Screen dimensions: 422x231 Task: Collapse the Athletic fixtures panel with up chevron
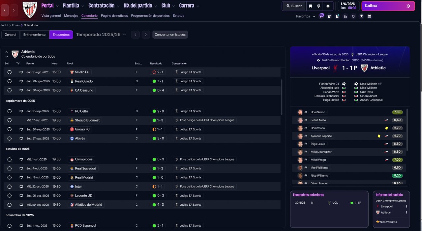click(x=7, y=52)
